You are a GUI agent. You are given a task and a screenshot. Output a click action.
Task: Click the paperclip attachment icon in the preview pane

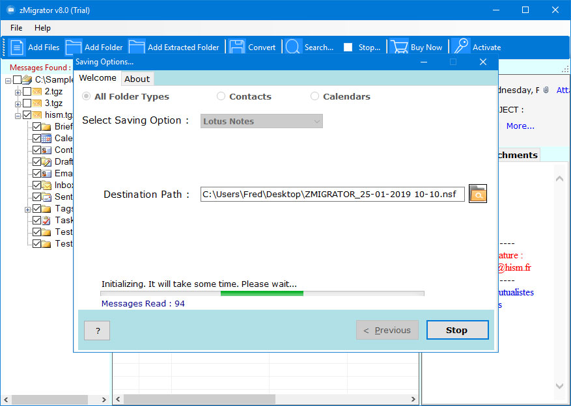[546, 90]
